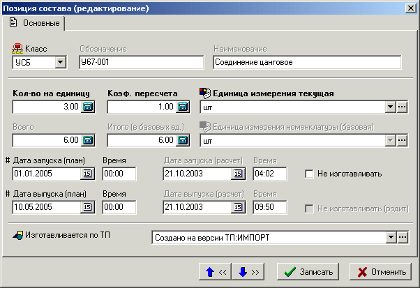Open calendar for Дата запуска (расчет)
Screen dimensions: 420x288
click(238, 174)
